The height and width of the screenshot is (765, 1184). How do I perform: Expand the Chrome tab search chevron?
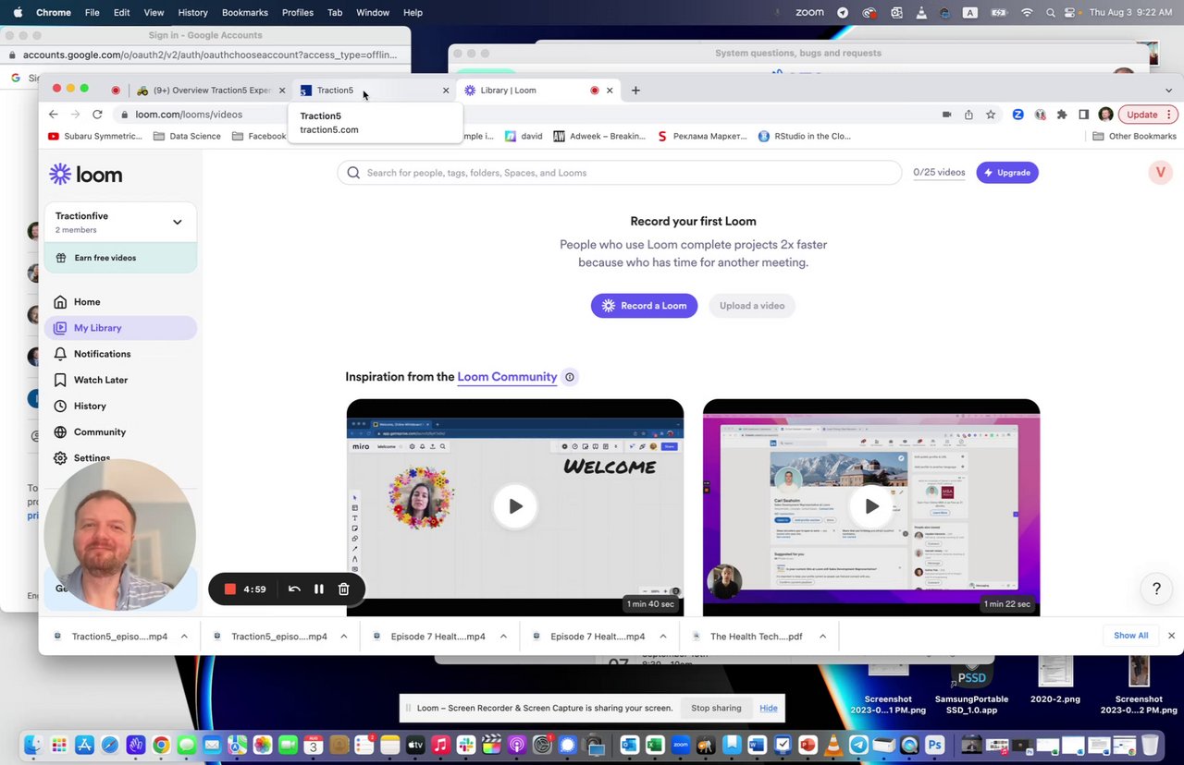click(1168, 91)
